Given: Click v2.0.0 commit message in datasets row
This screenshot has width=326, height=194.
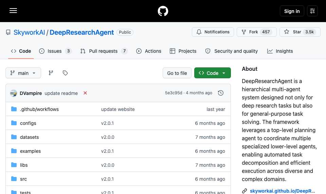Looking at the screenshot, I should point(108,137).
